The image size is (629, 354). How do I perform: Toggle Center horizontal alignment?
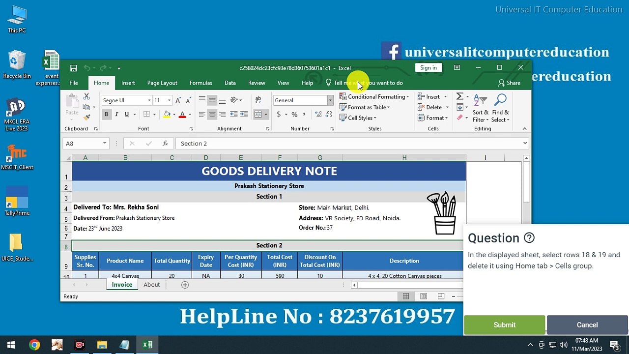[x=212, y=115]
